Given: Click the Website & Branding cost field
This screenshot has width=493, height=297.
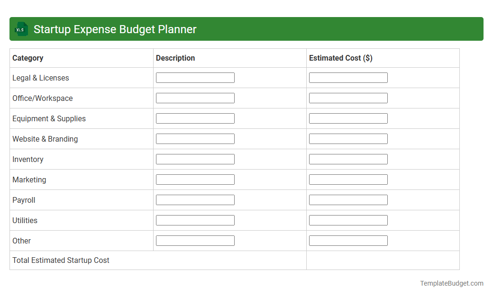Looking at the screenshot, I should pyautogui.click(x=348, y=138).
